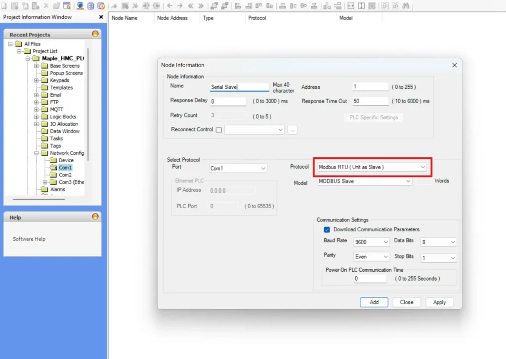Disable Download Communication Parameters
Image resolution: width=506 pixels, height=359 pixels.
tap(327, 229)
